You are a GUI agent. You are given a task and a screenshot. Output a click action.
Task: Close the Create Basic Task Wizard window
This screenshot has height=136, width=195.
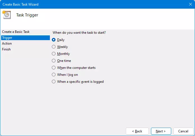click(x=190, y=4)
